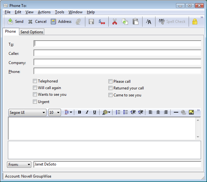The image size is (207, 182).
Task: Open the Tools menu
Action: coord(59,12)
